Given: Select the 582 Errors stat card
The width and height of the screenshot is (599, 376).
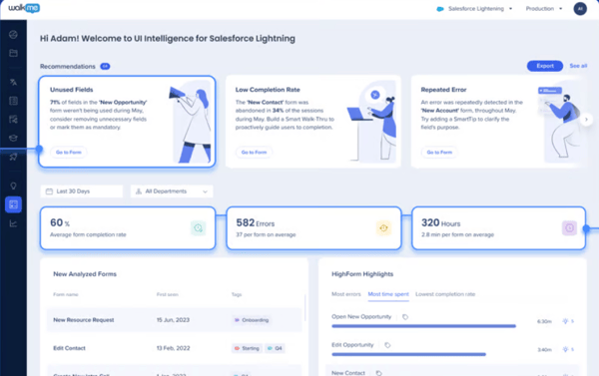Looking at the screenshot, I should (x=313, y=228).
